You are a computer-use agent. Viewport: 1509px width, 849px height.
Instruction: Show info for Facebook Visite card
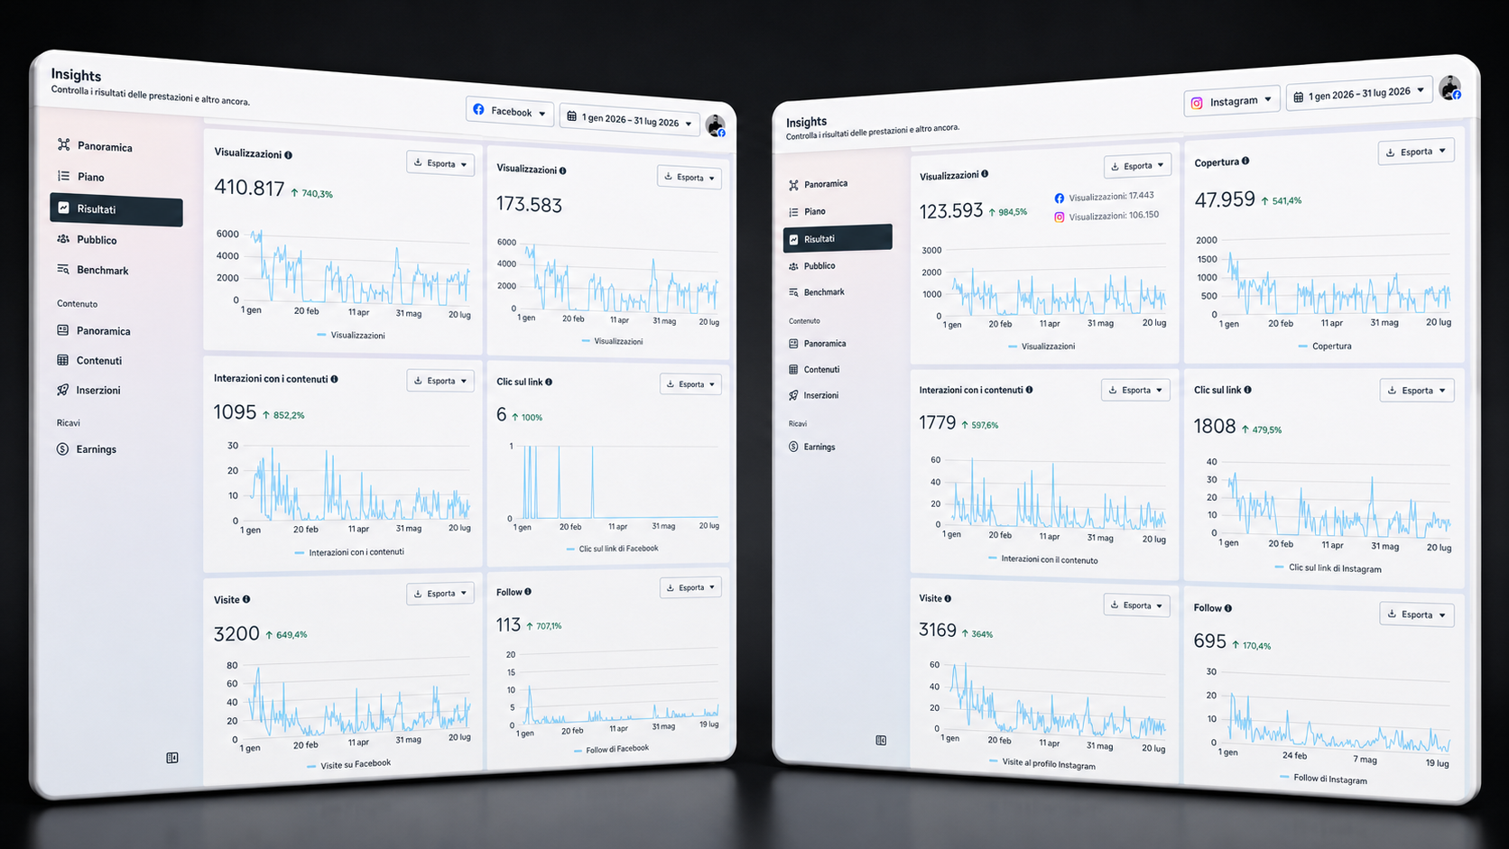pyautogui.click(x=246, y=599)
